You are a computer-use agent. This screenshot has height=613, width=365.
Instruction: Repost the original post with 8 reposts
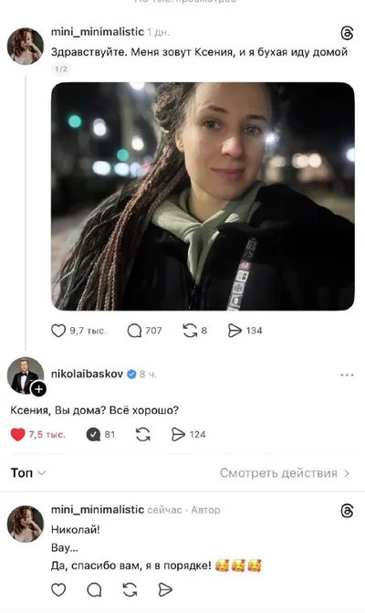pos(190,331)
